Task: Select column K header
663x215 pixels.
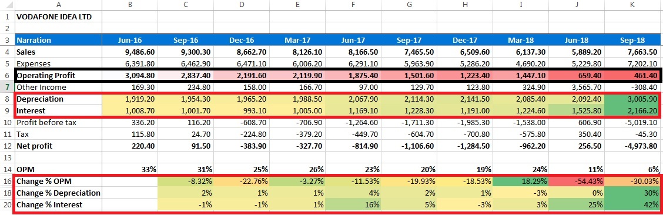Action: click(633, 5)
